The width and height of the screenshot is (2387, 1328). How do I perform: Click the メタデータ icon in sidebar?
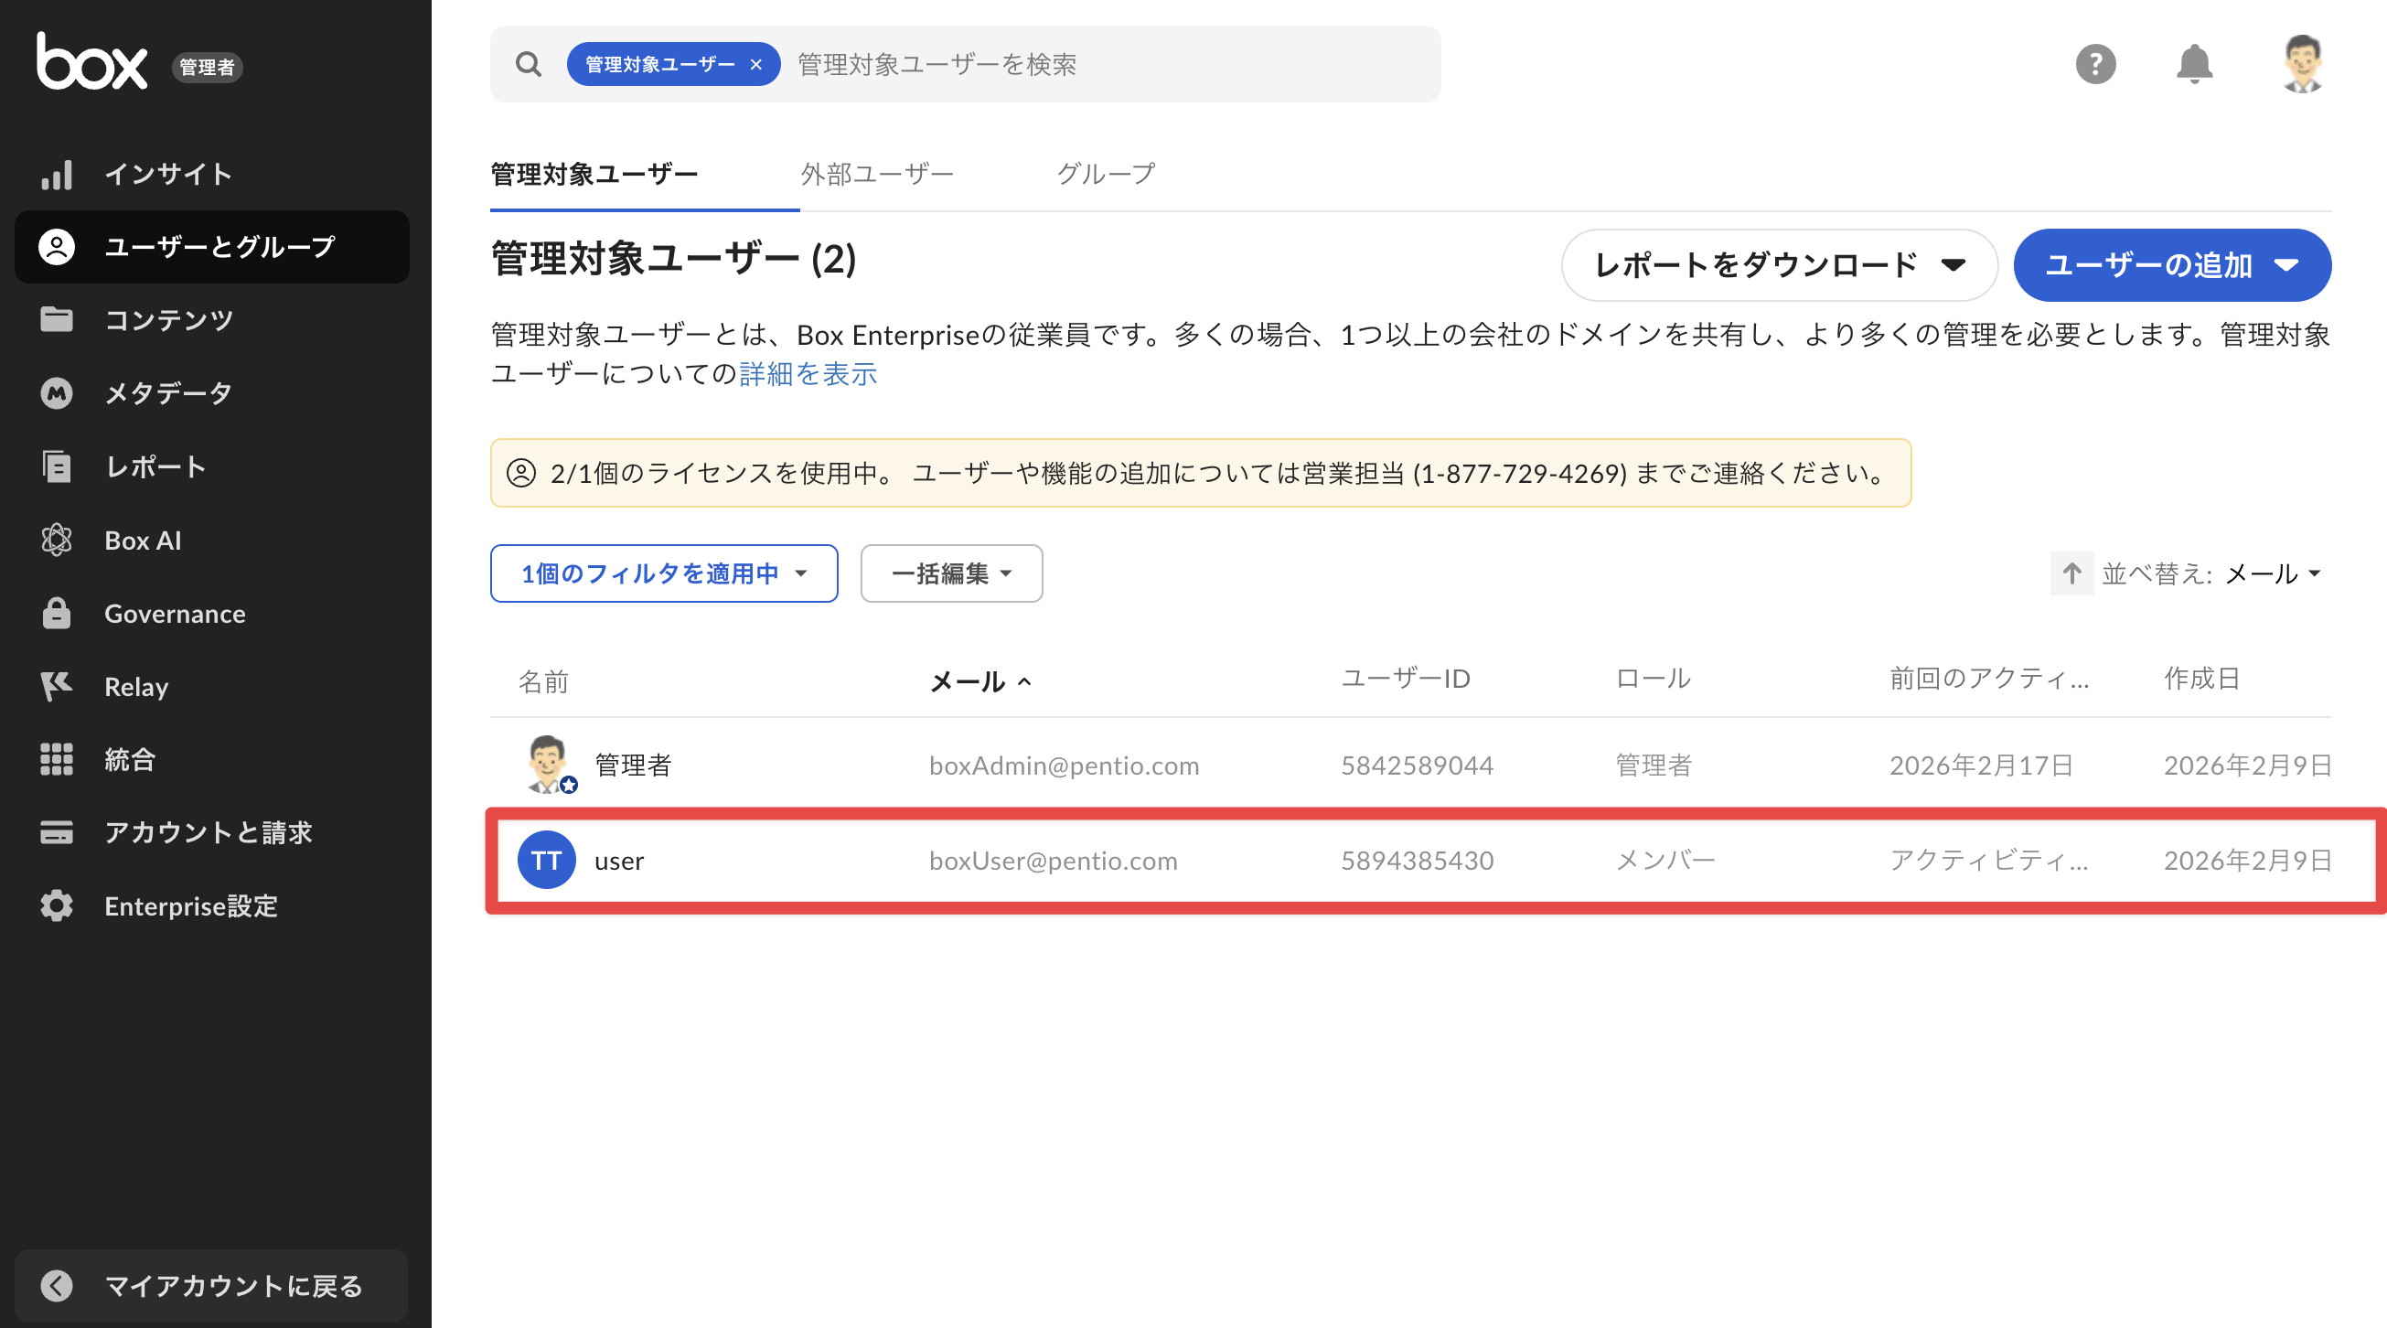click(x=57, y=393)
